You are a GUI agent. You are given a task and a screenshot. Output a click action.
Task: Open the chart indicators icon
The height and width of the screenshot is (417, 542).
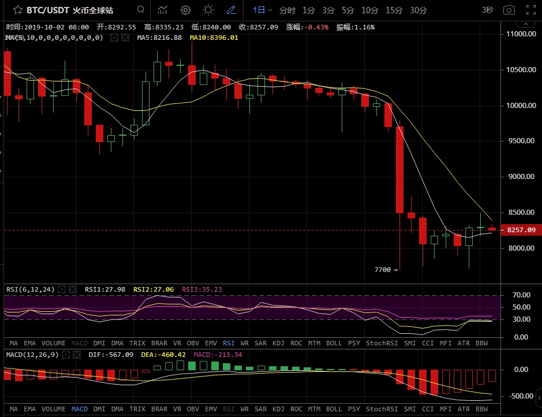(x=163, y=10)
